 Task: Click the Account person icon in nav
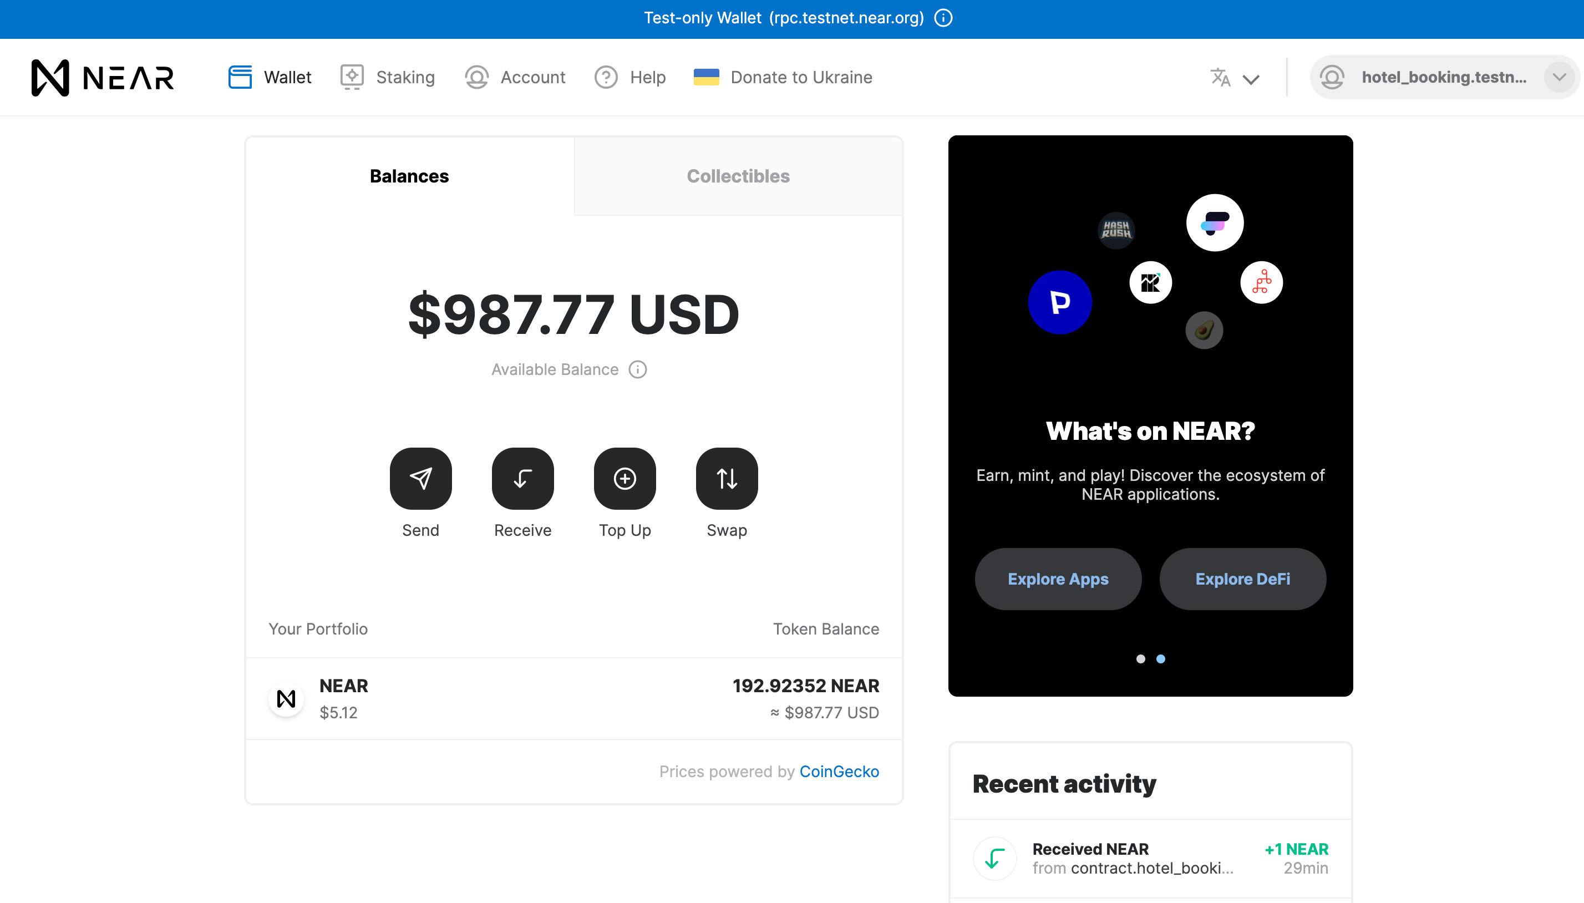click(477, 77)
